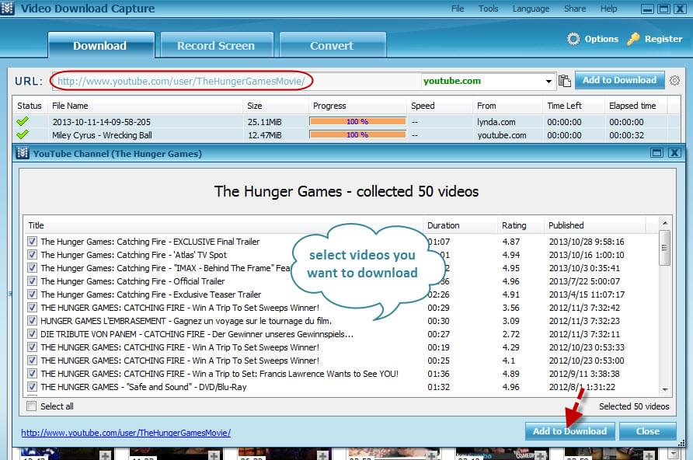Viewport: 693px width, 460px height.
Task: Uncheck the 'Francis Lawrence Wants to See YOU' checkbox
Action: pyautogui.click(x=32, y=374)
